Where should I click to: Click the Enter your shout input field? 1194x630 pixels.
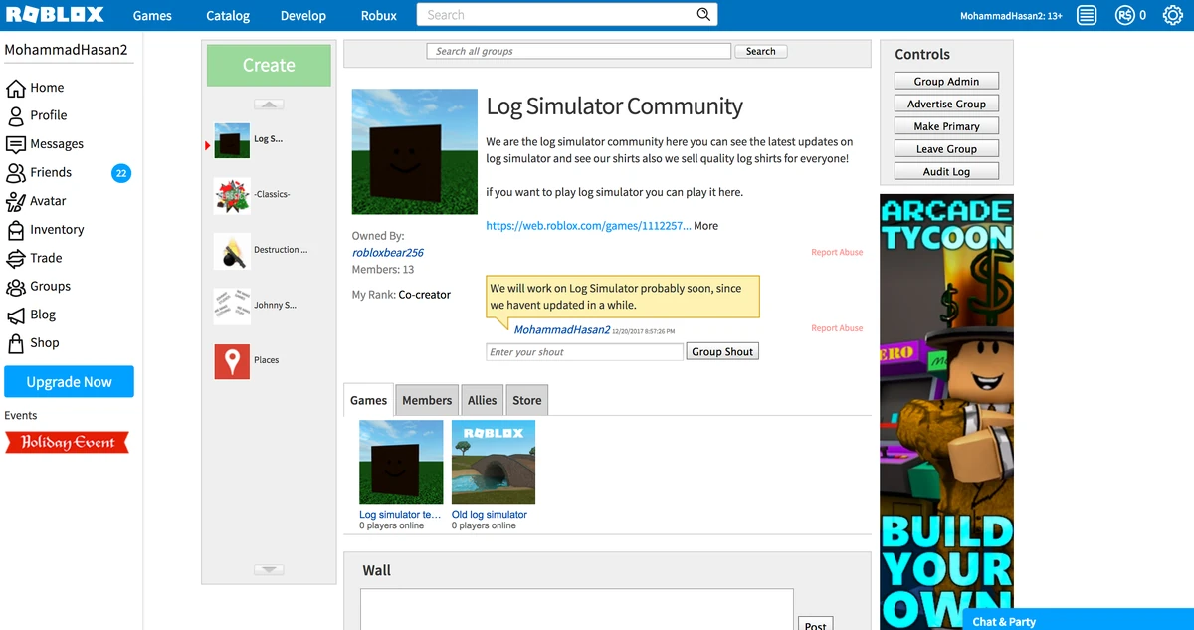coord(583,351)
